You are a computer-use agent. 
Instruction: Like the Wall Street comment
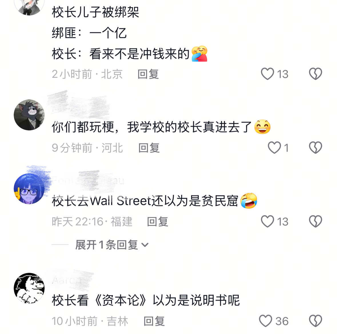267,221
